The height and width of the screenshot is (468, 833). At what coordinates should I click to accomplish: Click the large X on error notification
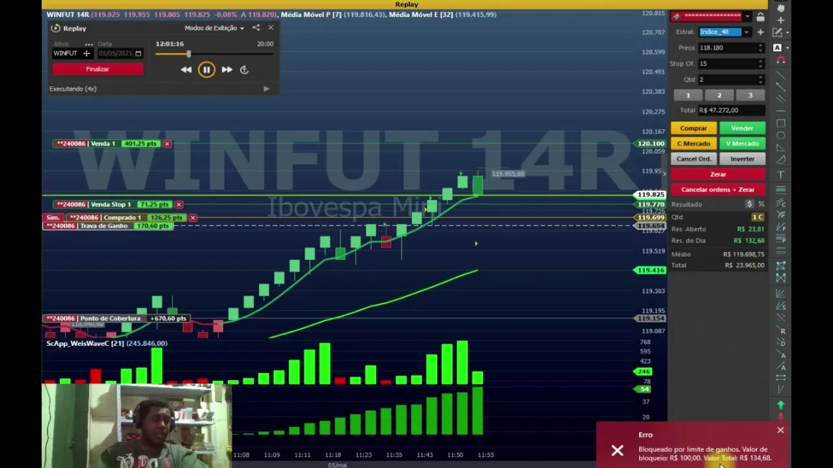pos(617,450)
